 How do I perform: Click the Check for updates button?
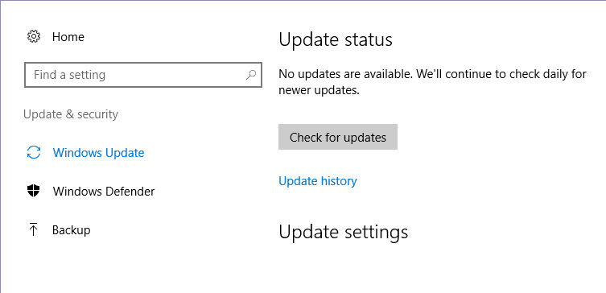pos(338,137)
